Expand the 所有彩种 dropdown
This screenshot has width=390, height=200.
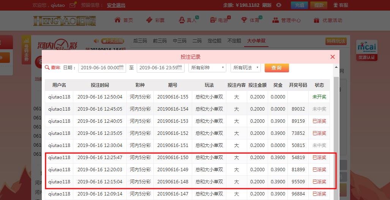coord(207,67)
